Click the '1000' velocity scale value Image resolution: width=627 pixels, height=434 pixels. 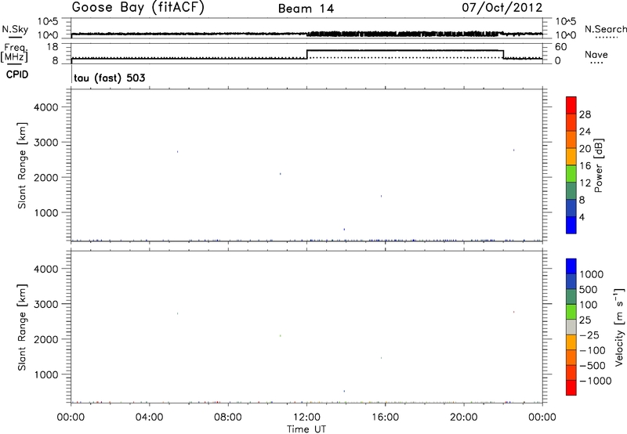point(592,274)
